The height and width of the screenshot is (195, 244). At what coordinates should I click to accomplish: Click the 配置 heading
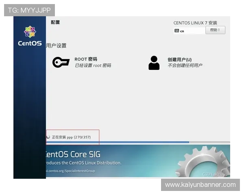tap(55, 22)
